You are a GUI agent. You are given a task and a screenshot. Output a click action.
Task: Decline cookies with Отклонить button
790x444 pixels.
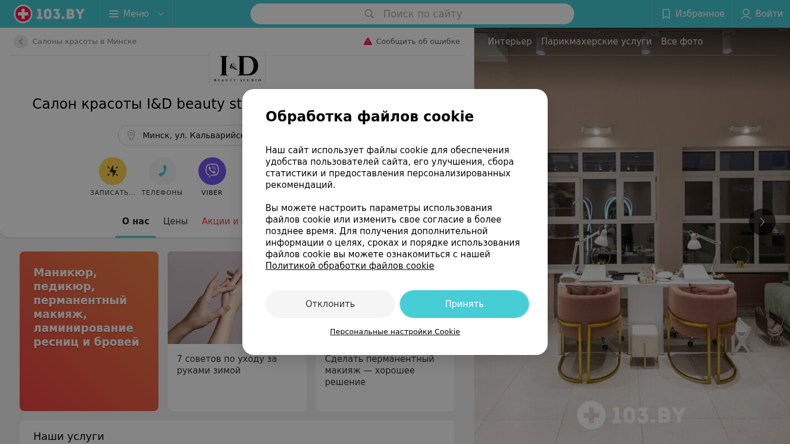(330, 304)
